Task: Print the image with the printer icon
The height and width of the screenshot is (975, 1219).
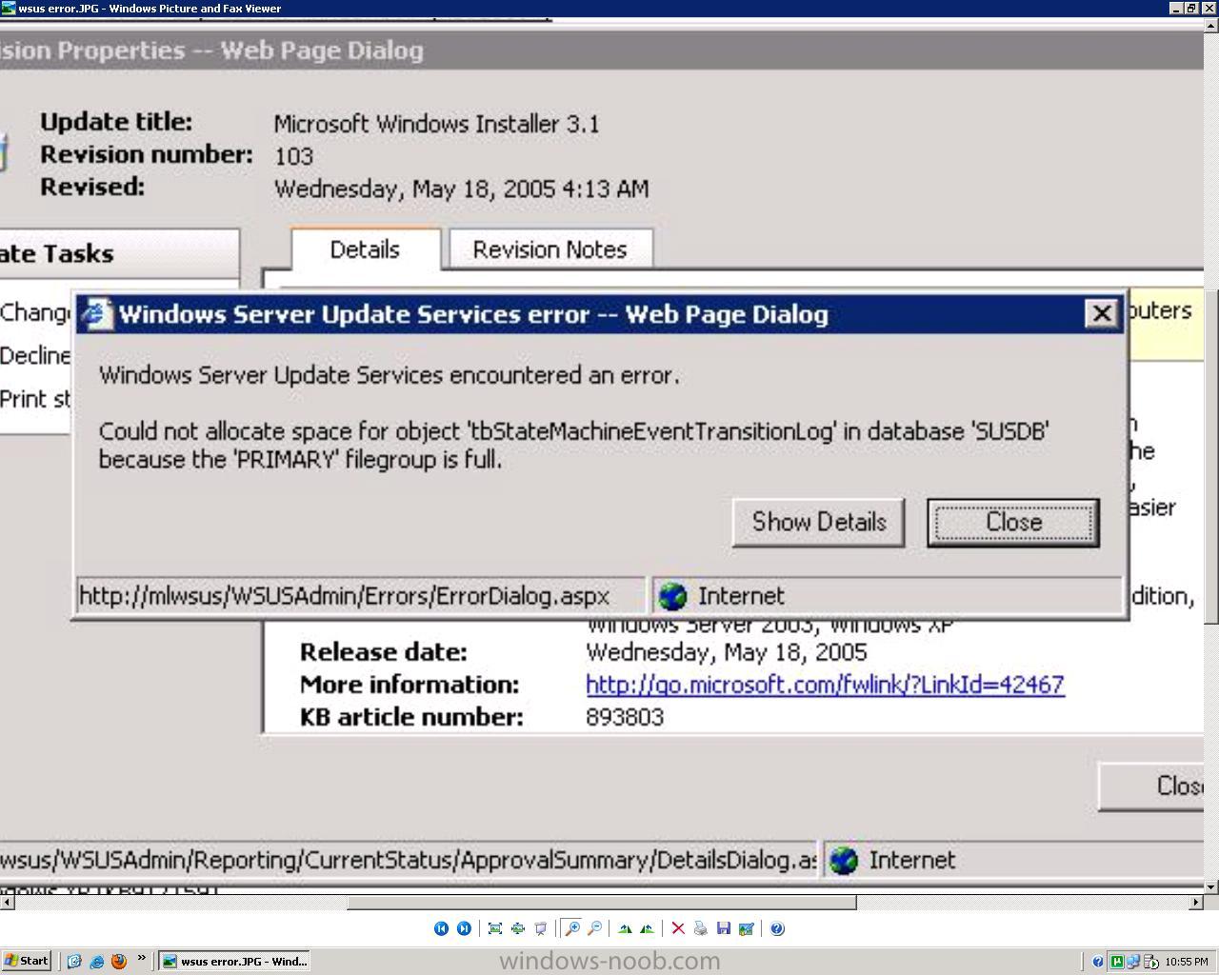Action: (701, 928)
